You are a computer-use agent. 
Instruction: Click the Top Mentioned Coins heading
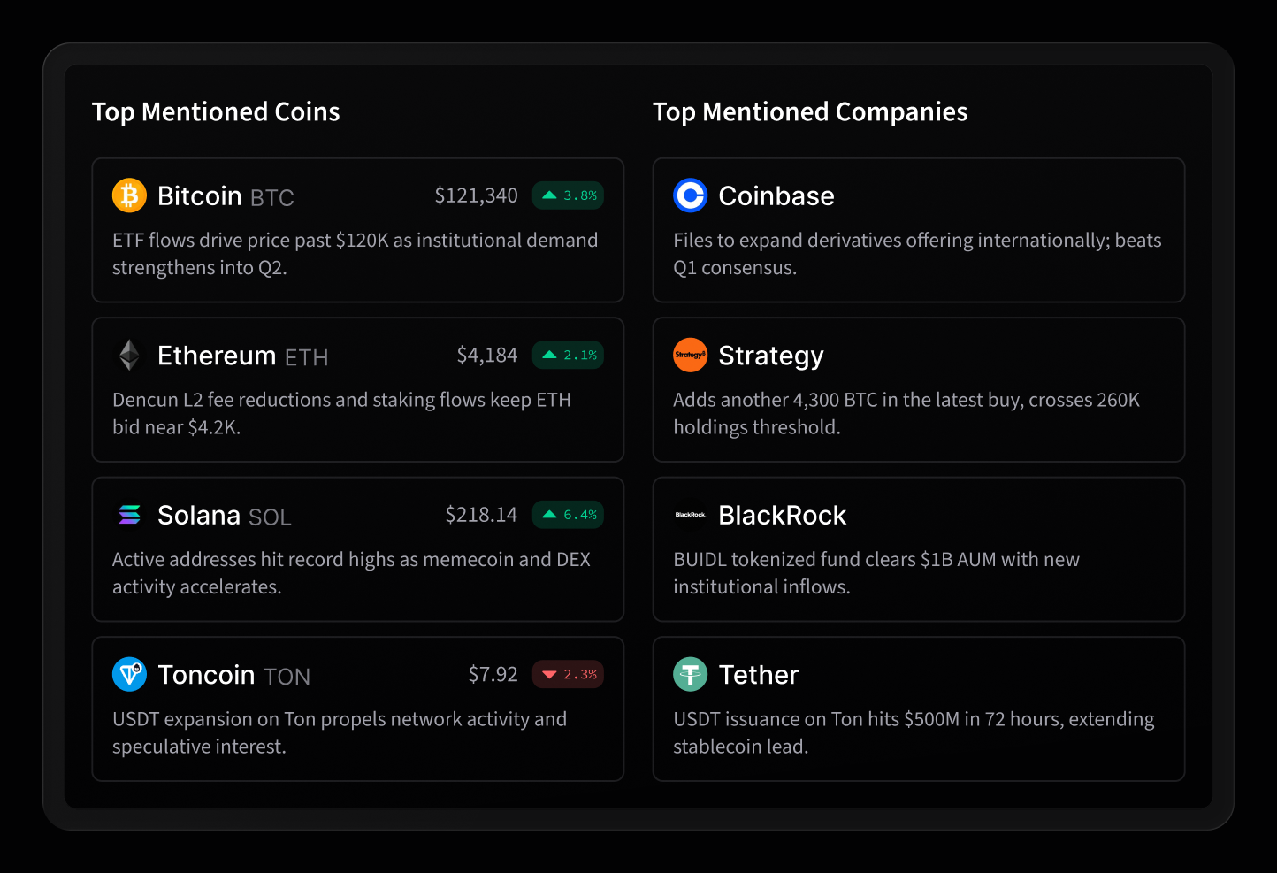click(216, 112)
